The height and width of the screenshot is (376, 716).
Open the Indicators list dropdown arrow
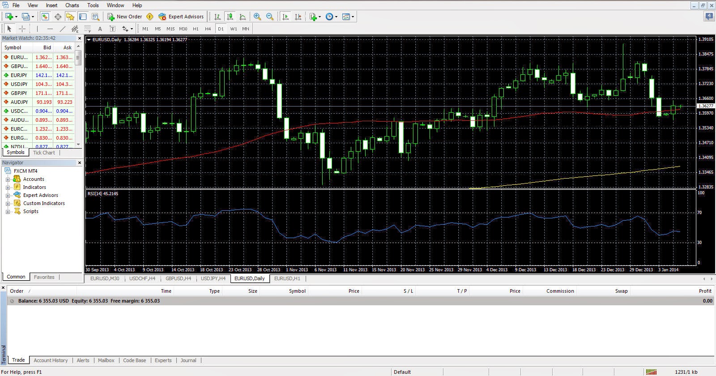[320, 17]
